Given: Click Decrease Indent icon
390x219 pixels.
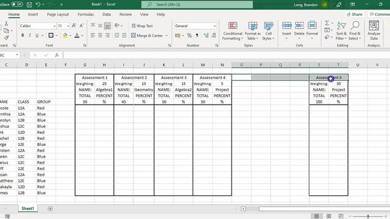Looking at the screenshot, I should click(x=116, y=35).
